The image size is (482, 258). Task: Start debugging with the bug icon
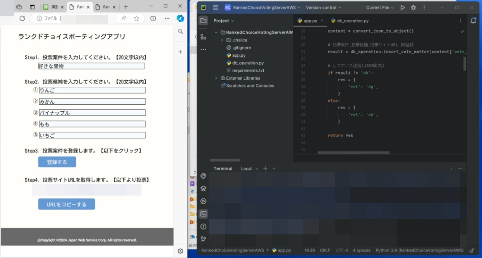tap(413, 7)
